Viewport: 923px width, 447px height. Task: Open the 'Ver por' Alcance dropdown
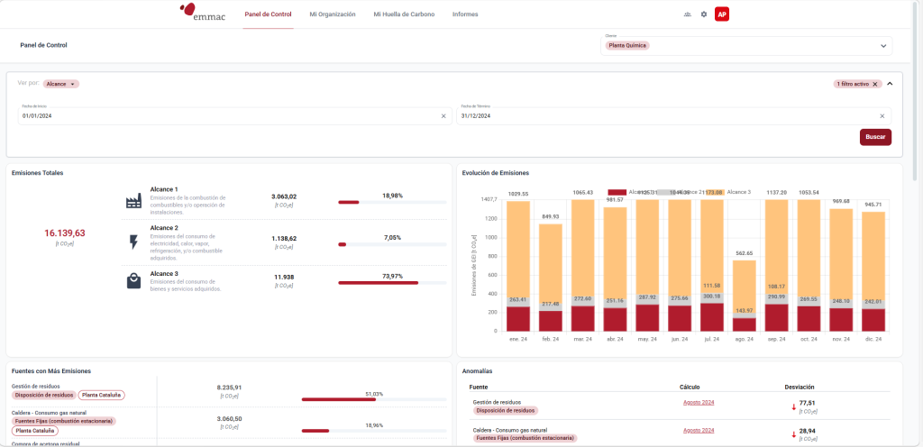tap(61, 84)
